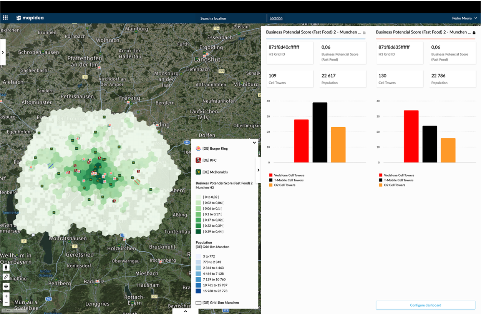Click lock icon on second dashboard title
Image resolution: width=481 pixels, height=314 pixels.
point(474,33)
